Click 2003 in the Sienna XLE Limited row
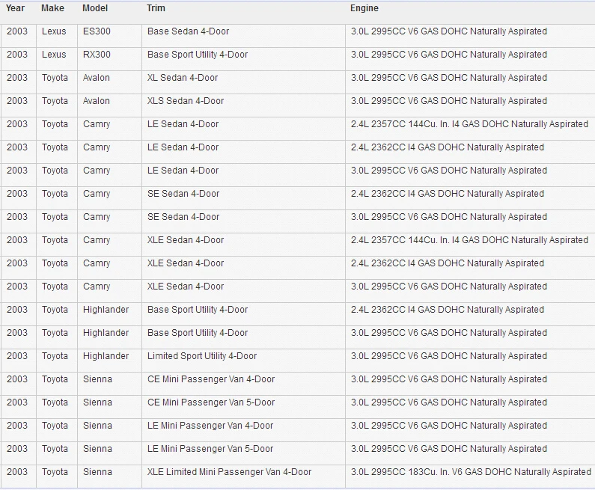The image size is (595, 490). click(x=17, y=471)
